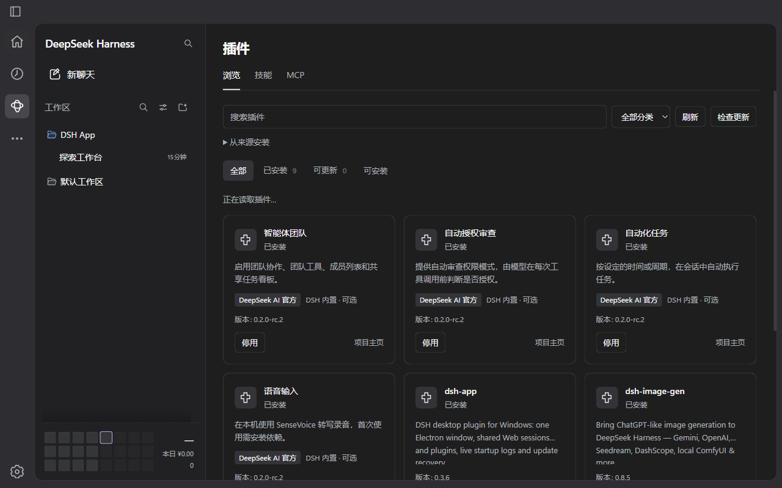Screen dimensions: 782x488
Task: Click the search icon in the 工作区 header
Action: click(x=144, y=107)
